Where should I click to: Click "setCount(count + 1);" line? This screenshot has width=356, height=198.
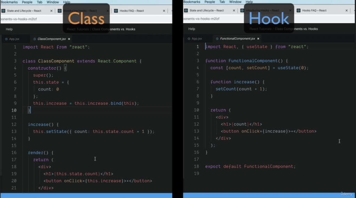[241, 89]
